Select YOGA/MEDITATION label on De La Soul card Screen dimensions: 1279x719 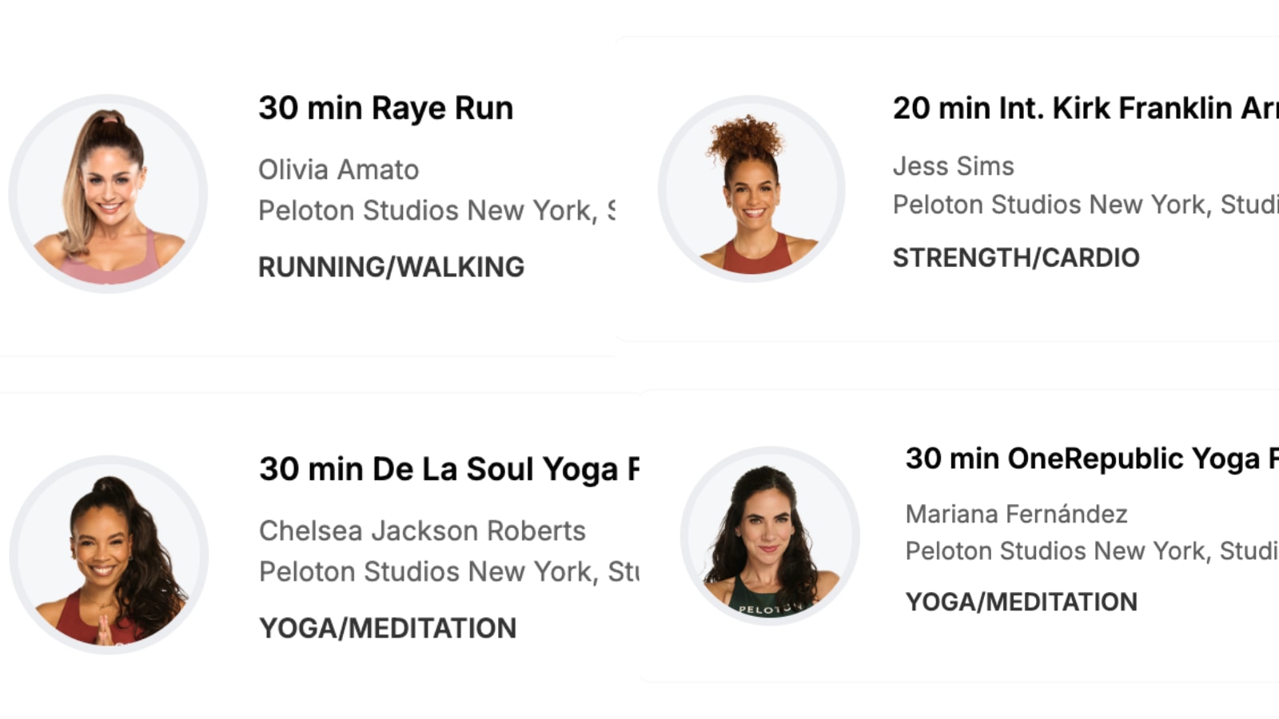388,628
